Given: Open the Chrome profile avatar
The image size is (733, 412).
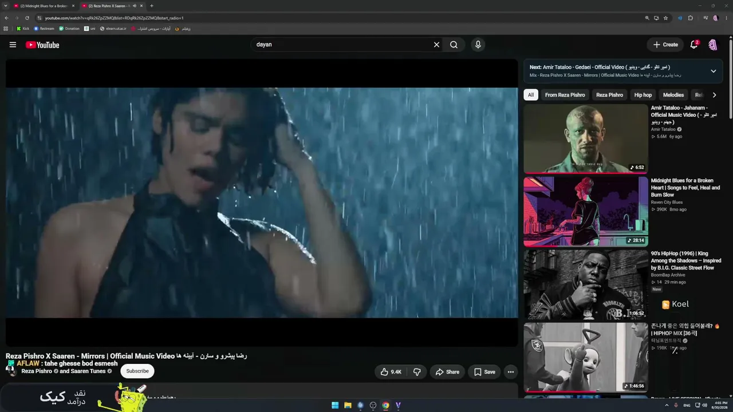Looking at the screenshot, I should coord(715,18).
